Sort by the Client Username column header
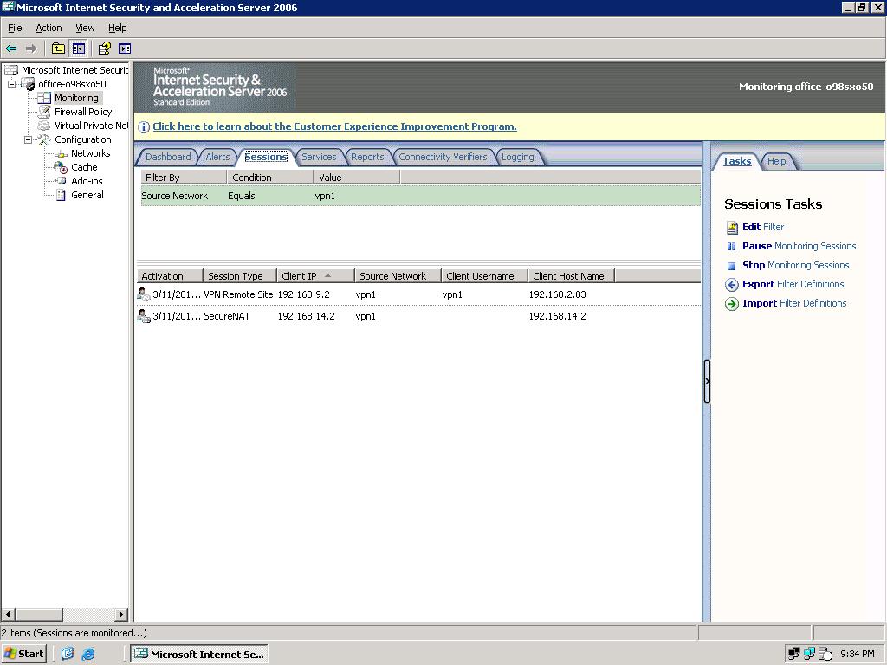Image resolution: width=887 pixels, height=665 pixels. 484,276
